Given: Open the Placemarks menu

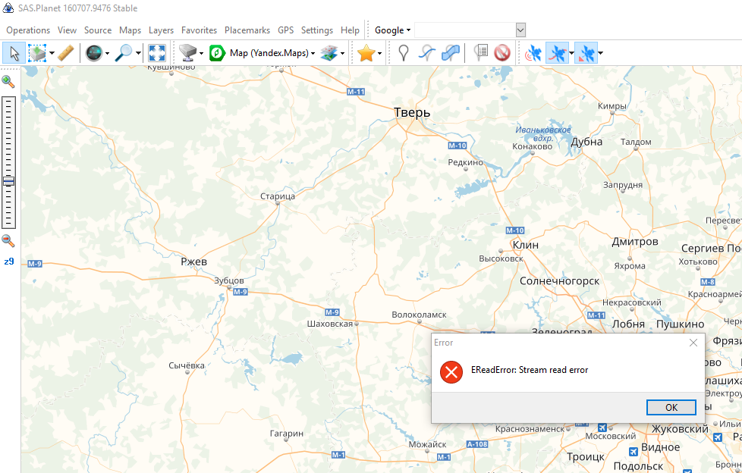Looking at the screenshot, I should (247, 30).
